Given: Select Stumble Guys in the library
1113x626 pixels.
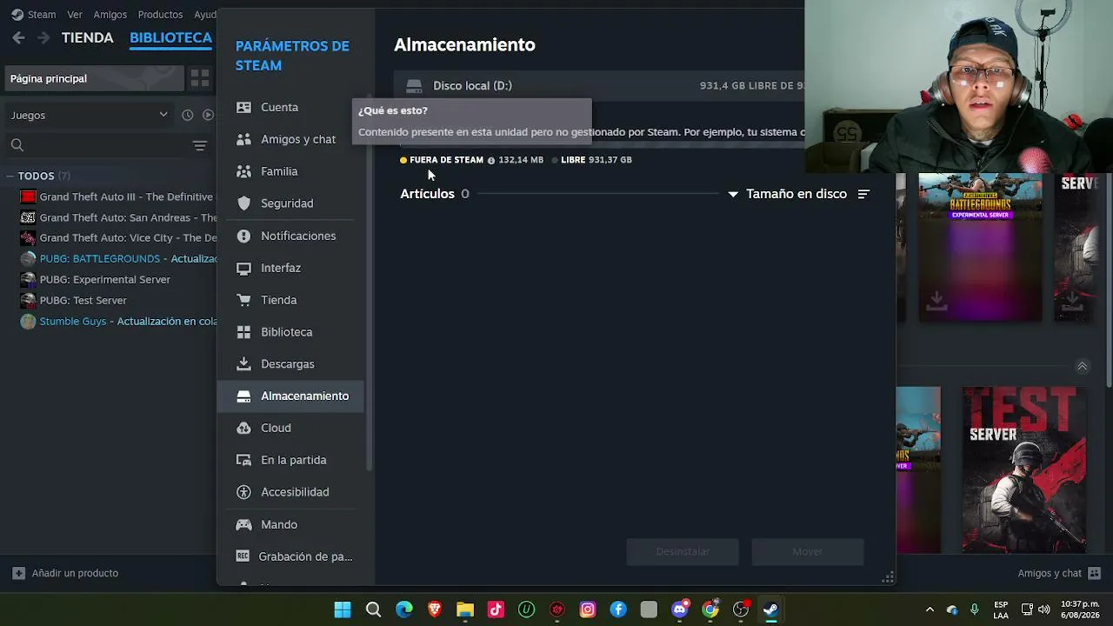Looking at the screenshot, I should (x=117, y=321).
